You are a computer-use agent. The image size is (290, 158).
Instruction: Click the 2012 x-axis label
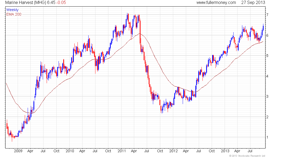(x=173, y=151)
